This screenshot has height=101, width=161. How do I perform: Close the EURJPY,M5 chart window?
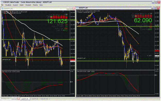(x=74, y=9)
